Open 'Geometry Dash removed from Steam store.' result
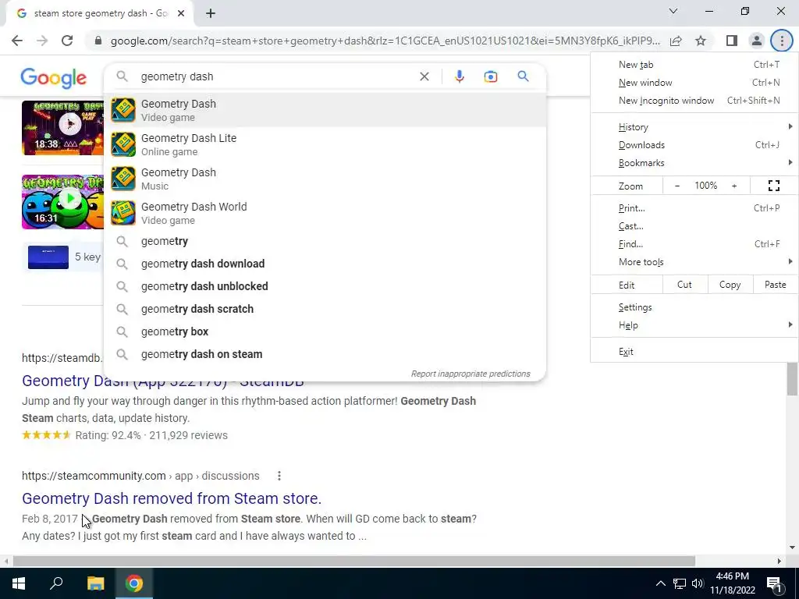Image resolution: width=799 pixels, height=599 pixels. (x=172, y=498)
